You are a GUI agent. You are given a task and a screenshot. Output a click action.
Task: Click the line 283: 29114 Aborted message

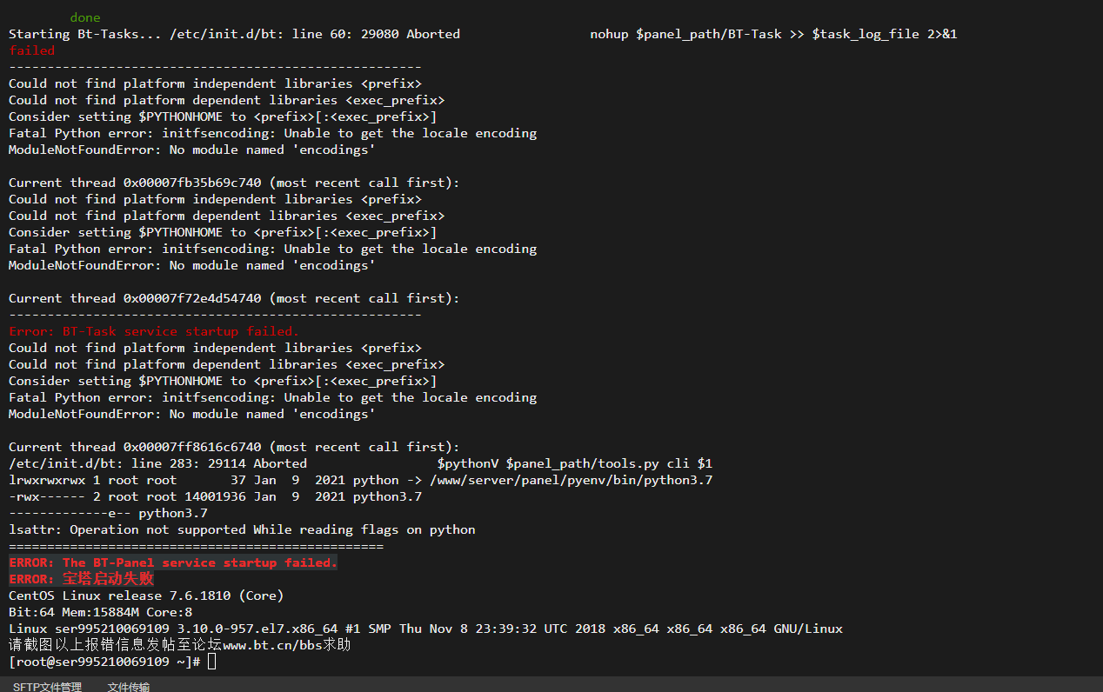pos(360,463)
